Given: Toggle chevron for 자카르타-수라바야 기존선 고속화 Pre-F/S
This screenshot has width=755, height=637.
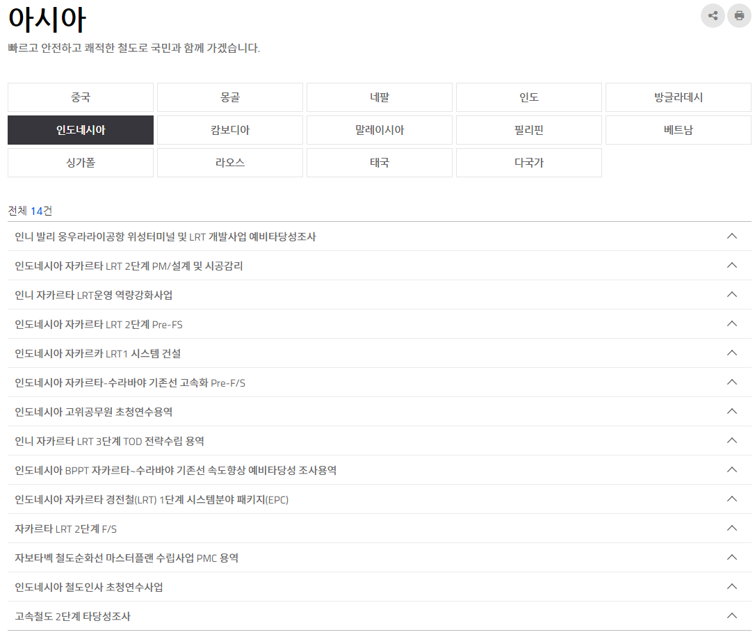Looking at the screenshot, I should [x=732, y=382].
